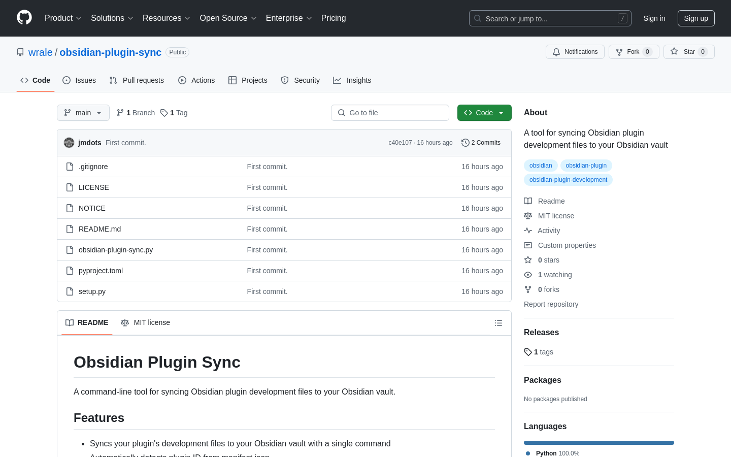Open the Pricing link in header
731x457 pixels.
[x=334, y=18]
